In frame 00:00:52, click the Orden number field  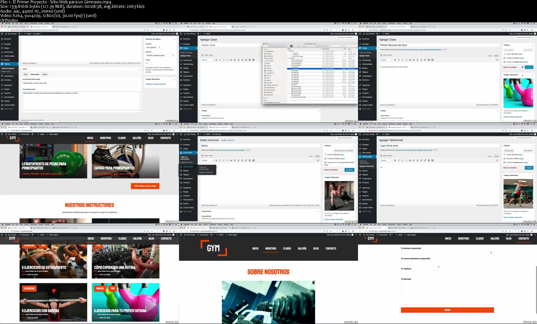[148, 63]
